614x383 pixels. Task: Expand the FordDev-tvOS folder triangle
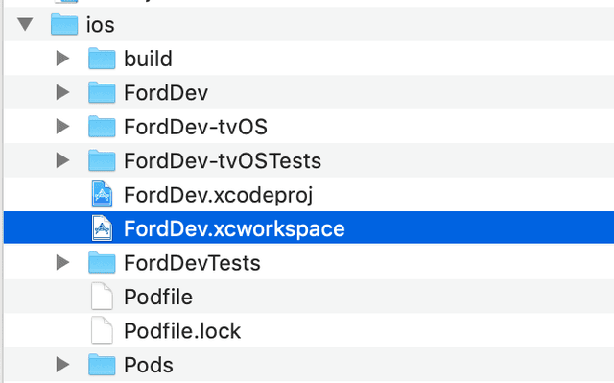(x=62, y=127)
